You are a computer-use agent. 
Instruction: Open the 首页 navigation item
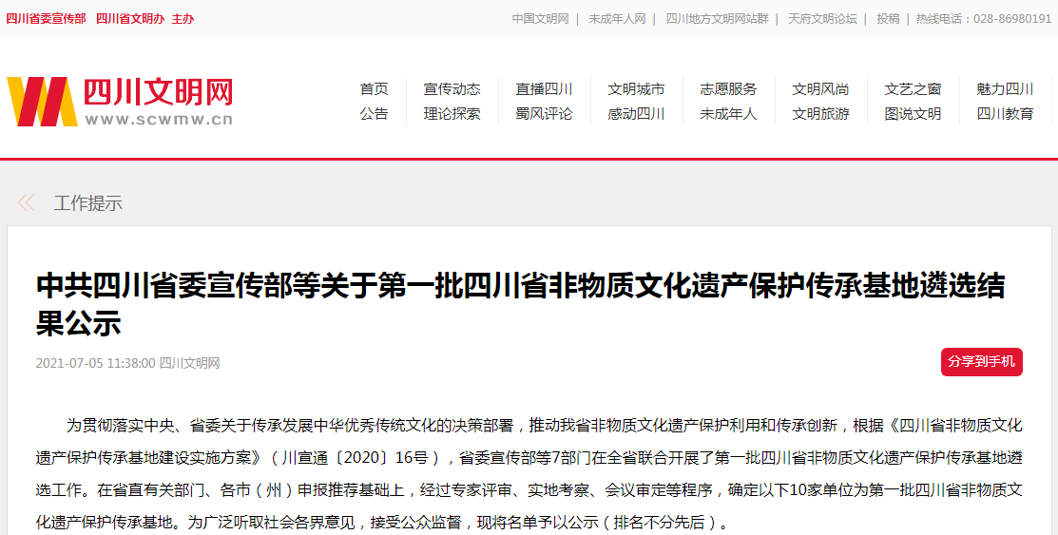pyautogui.click(x=374, y=89)
